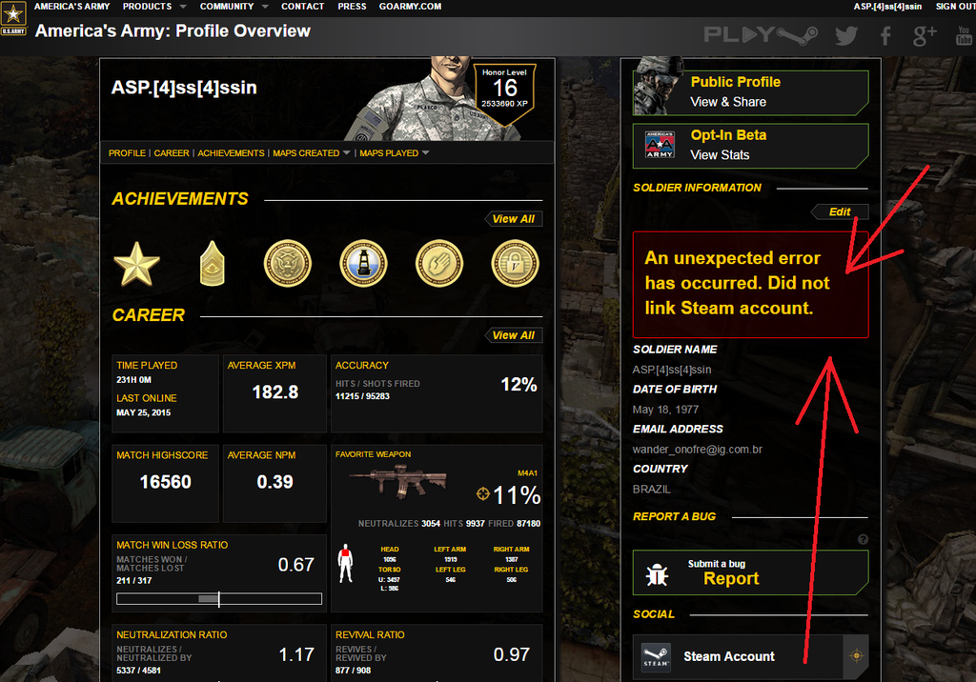The image size is (976, 682).
Task: Click the Average NPM value 0.39
Action: click(x=275, y=482)
